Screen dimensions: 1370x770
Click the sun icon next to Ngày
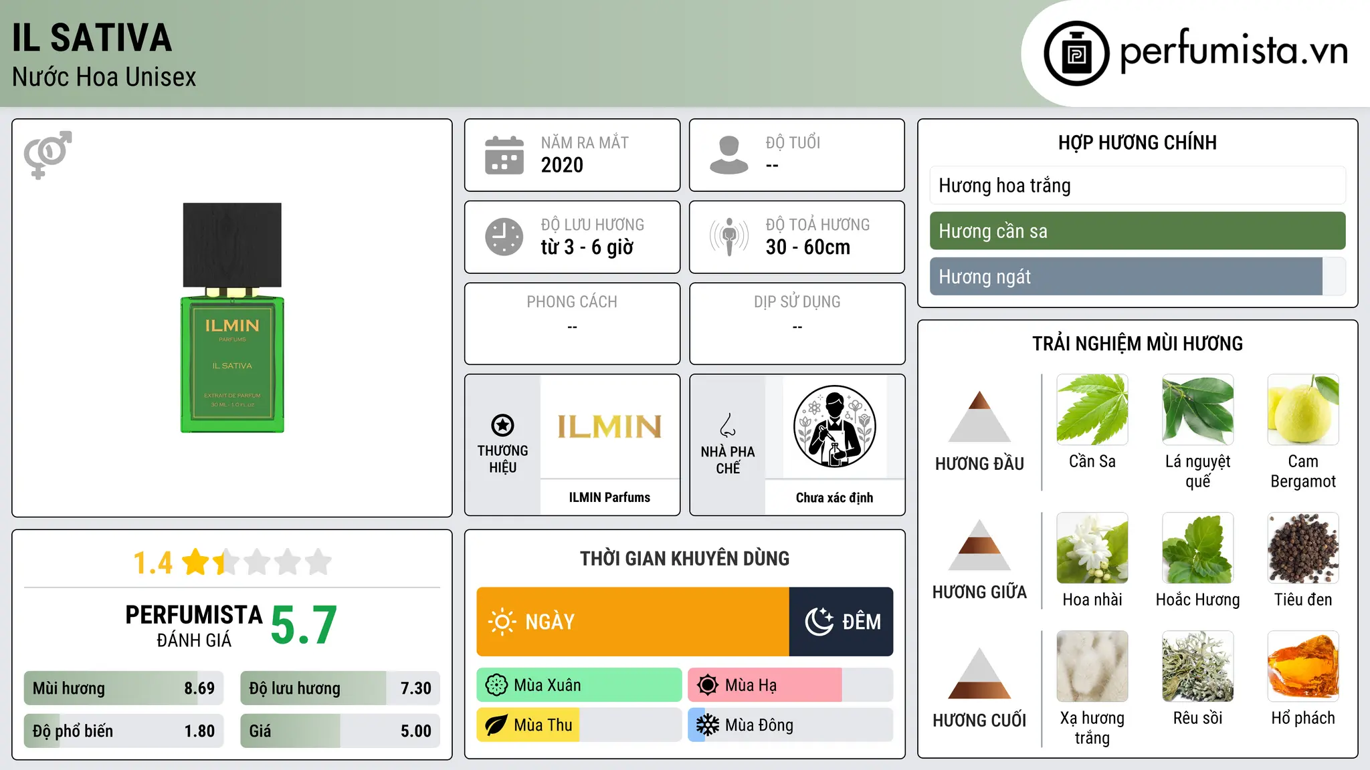[502, 622]
